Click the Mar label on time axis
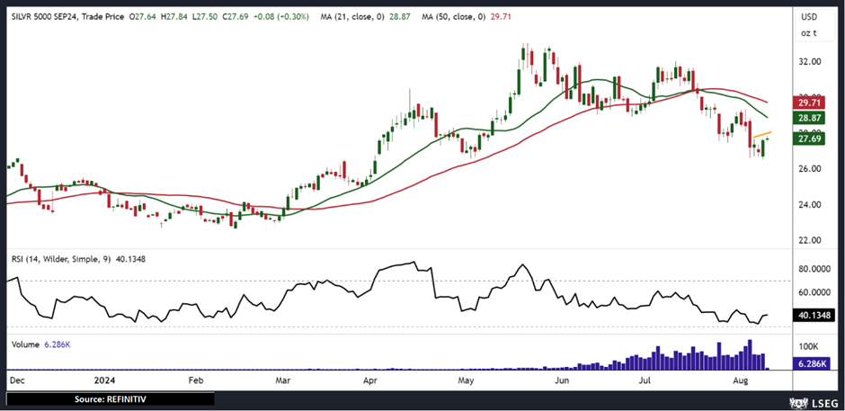 pyautogui.click(x=283, y=381)
